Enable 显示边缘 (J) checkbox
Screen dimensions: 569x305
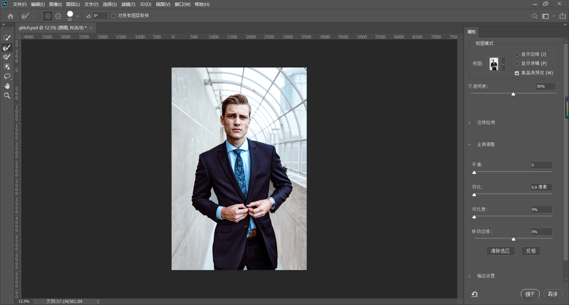pos(517,54)
